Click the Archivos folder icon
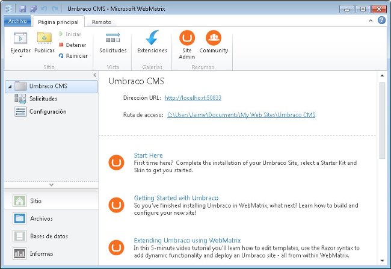This screenshot has width=391, height=269. [x=19, y=218]
